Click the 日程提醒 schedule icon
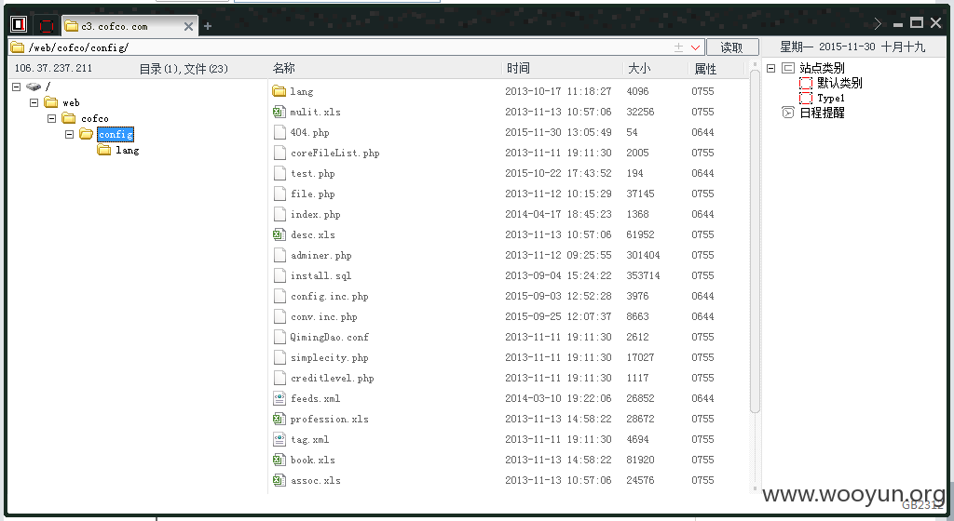Screen dimensions: 954x521 [788, 113]
